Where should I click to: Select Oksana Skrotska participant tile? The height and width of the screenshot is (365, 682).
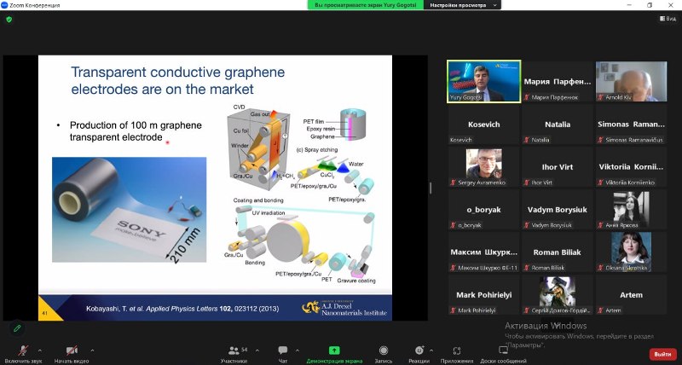[631, 252]
